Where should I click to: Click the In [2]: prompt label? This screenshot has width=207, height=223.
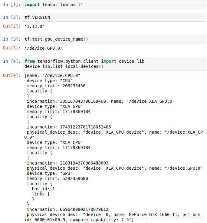(12, 17)
